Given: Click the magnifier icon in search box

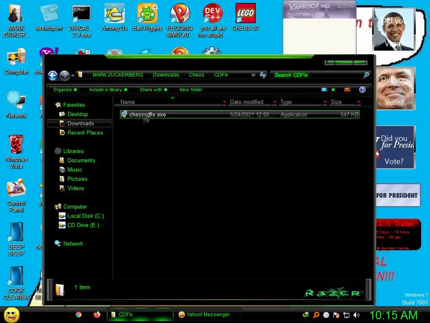Looking at the screenshot, I should click(x=366, y=75).
